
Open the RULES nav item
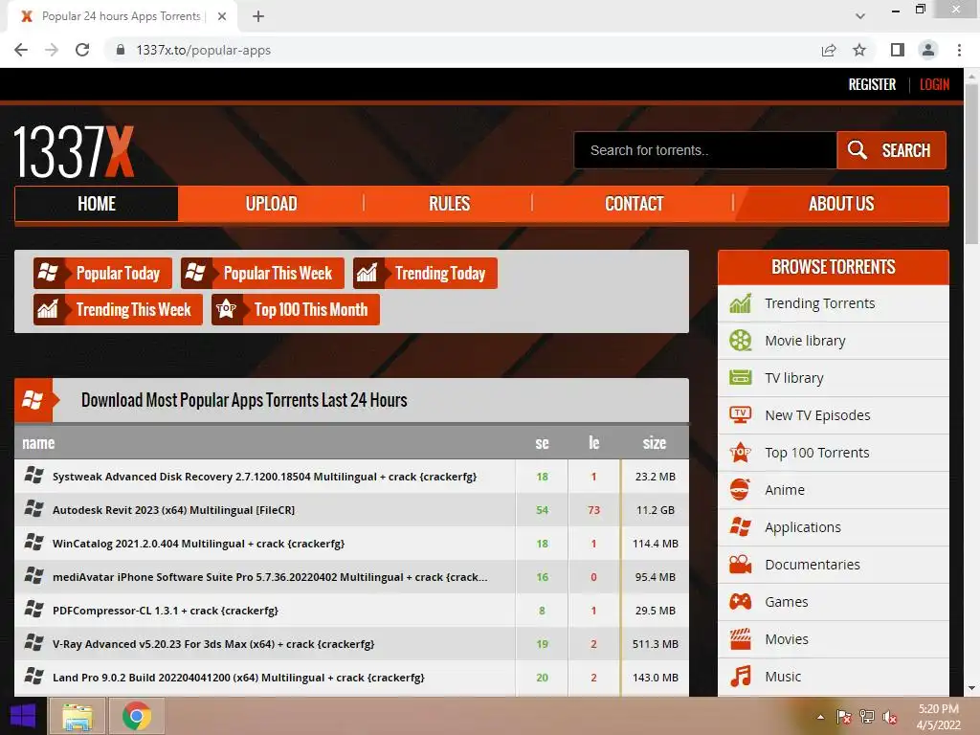[449, 204]
